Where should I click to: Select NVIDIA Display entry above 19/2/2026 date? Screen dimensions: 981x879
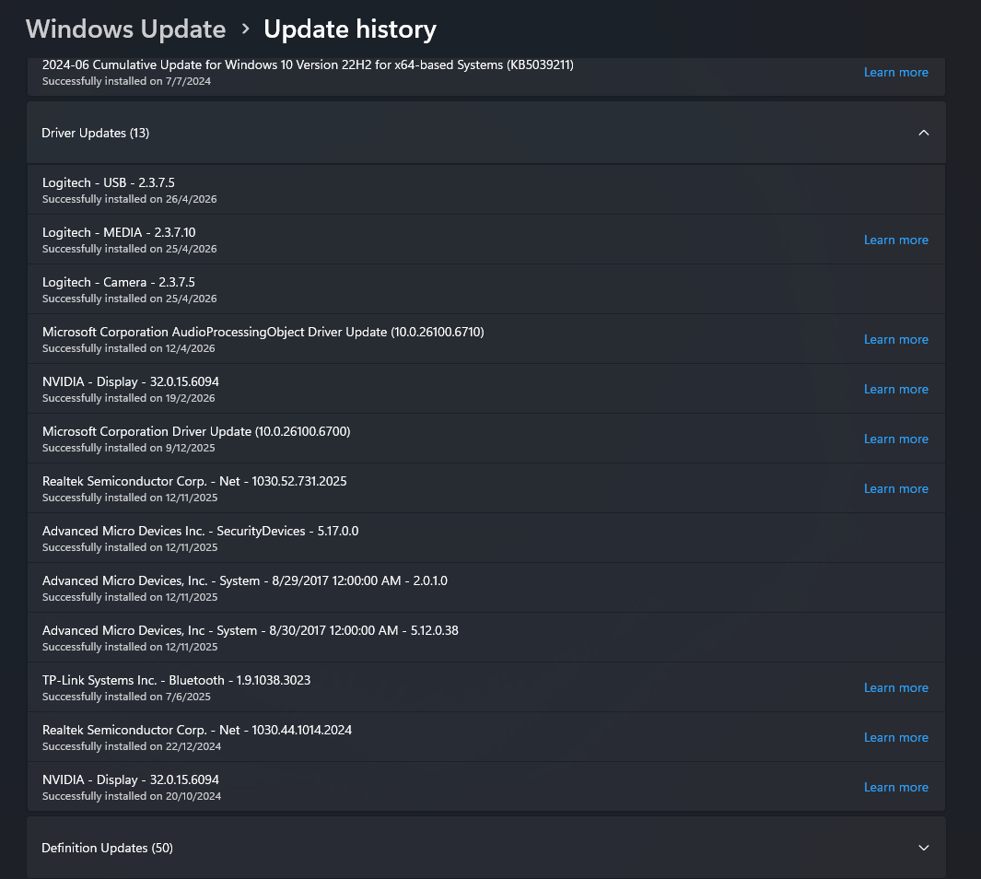click(x=130, y=381)
